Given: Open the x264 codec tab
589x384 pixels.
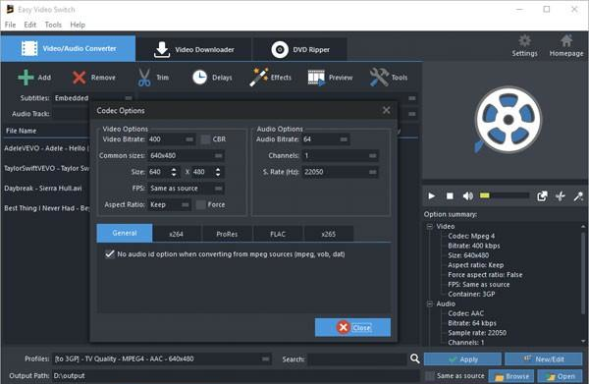Looking at the screenshot, I should 176,234.
